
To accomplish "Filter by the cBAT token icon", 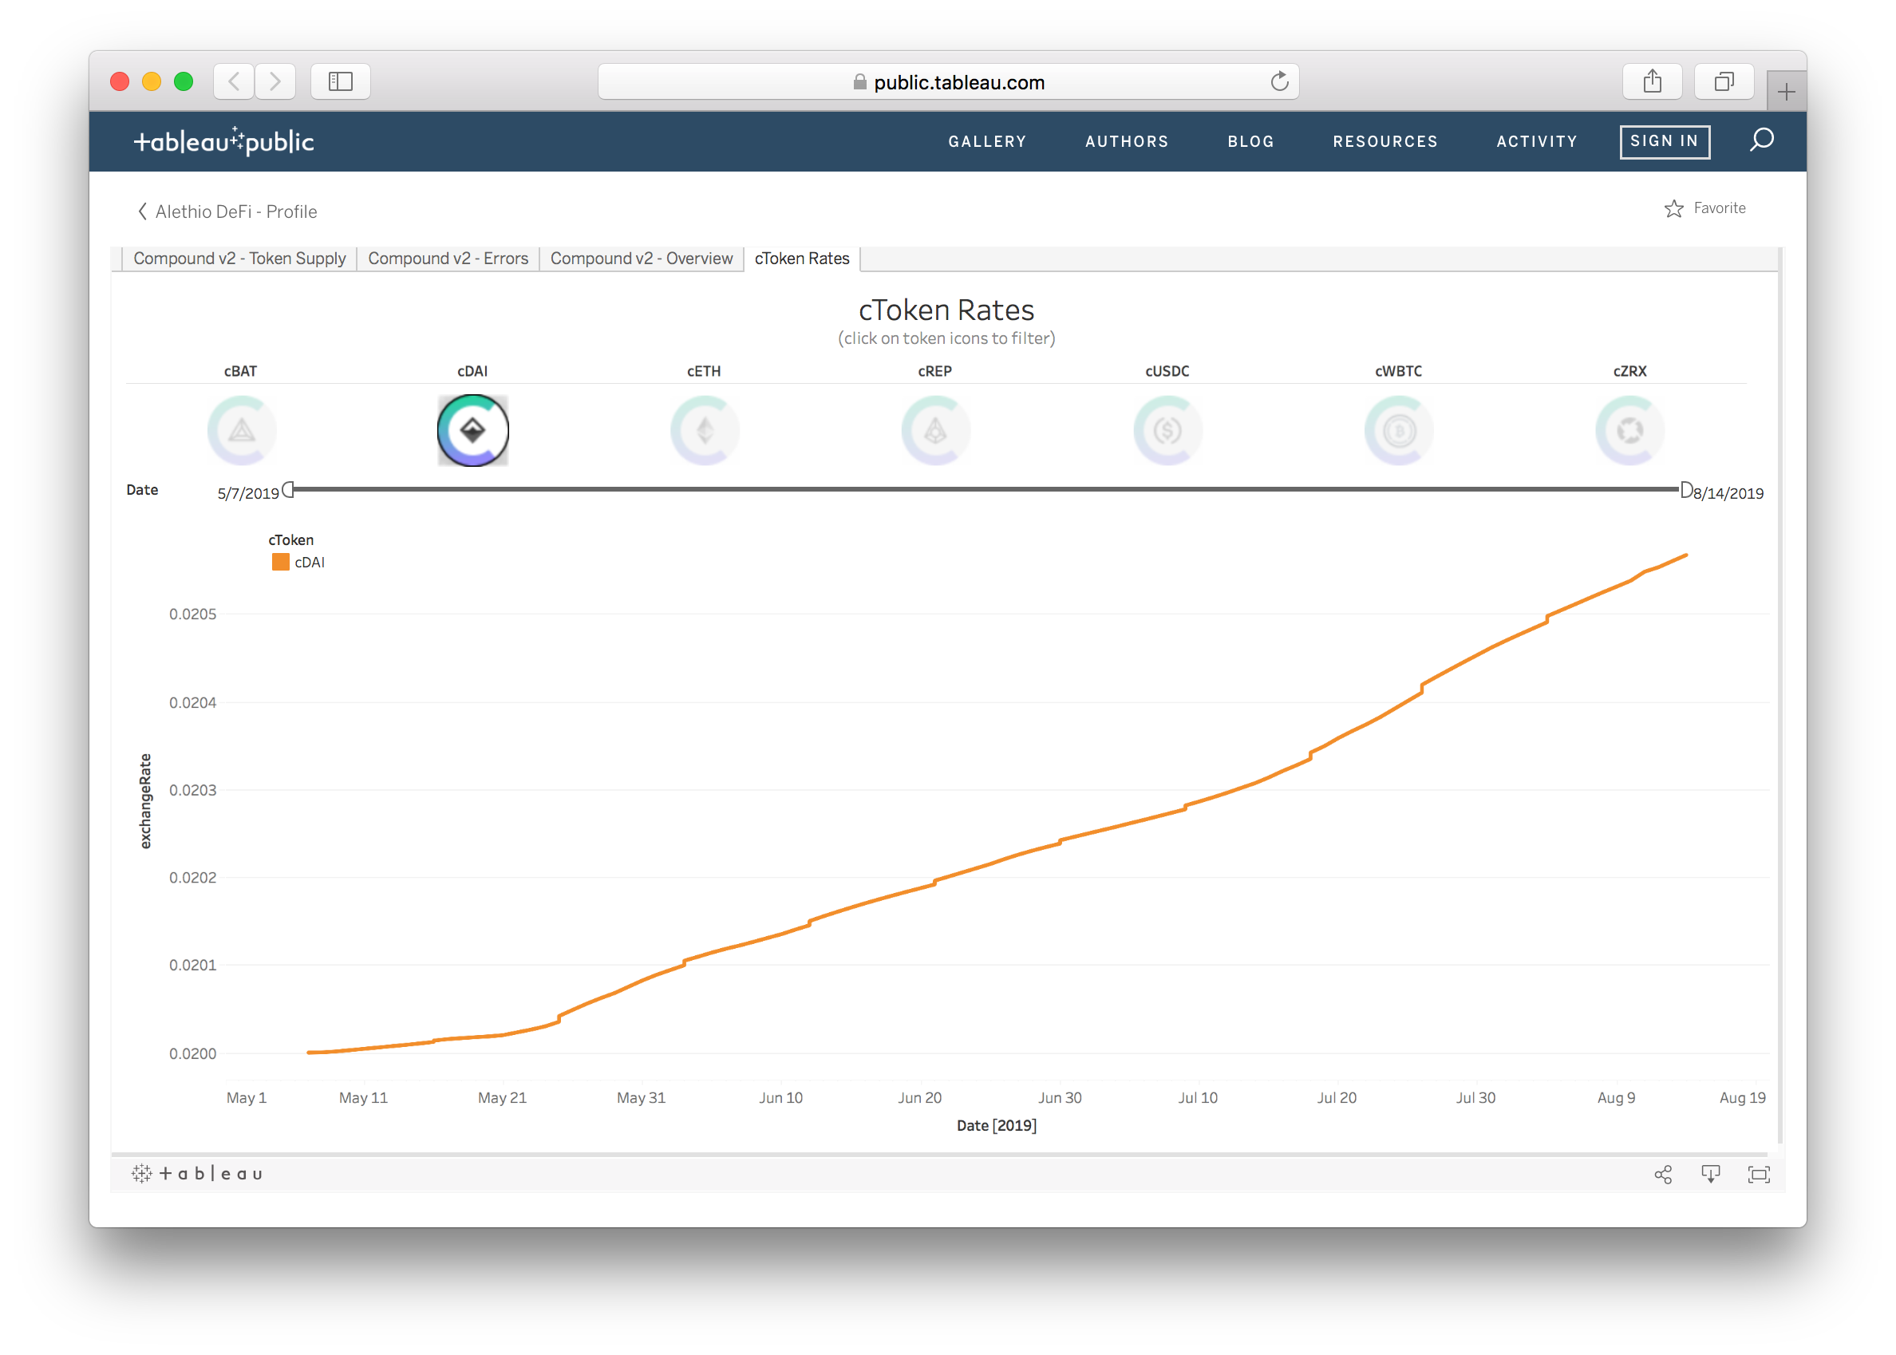I will (x=241, y=431).
